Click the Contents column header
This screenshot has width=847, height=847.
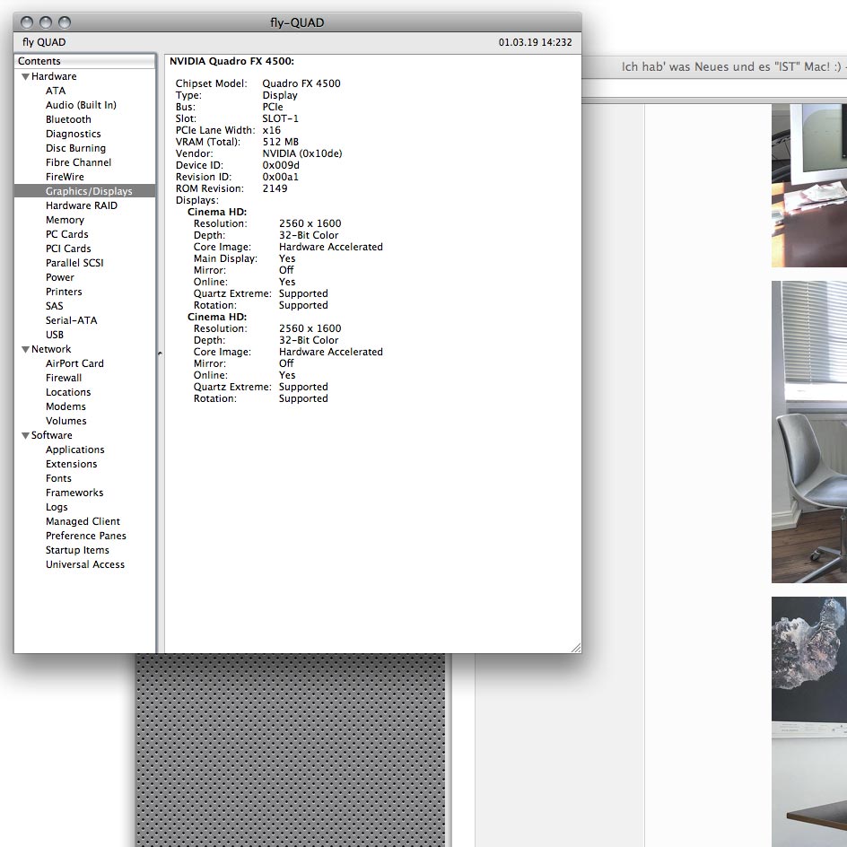pos(84,61)
